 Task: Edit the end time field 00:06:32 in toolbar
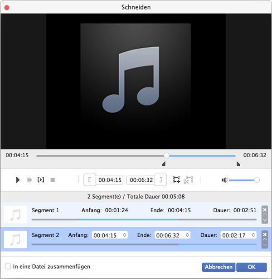click(x=141, y=180)
